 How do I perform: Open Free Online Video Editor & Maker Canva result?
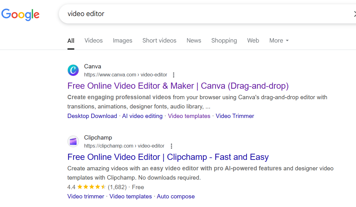click(178, 86)
